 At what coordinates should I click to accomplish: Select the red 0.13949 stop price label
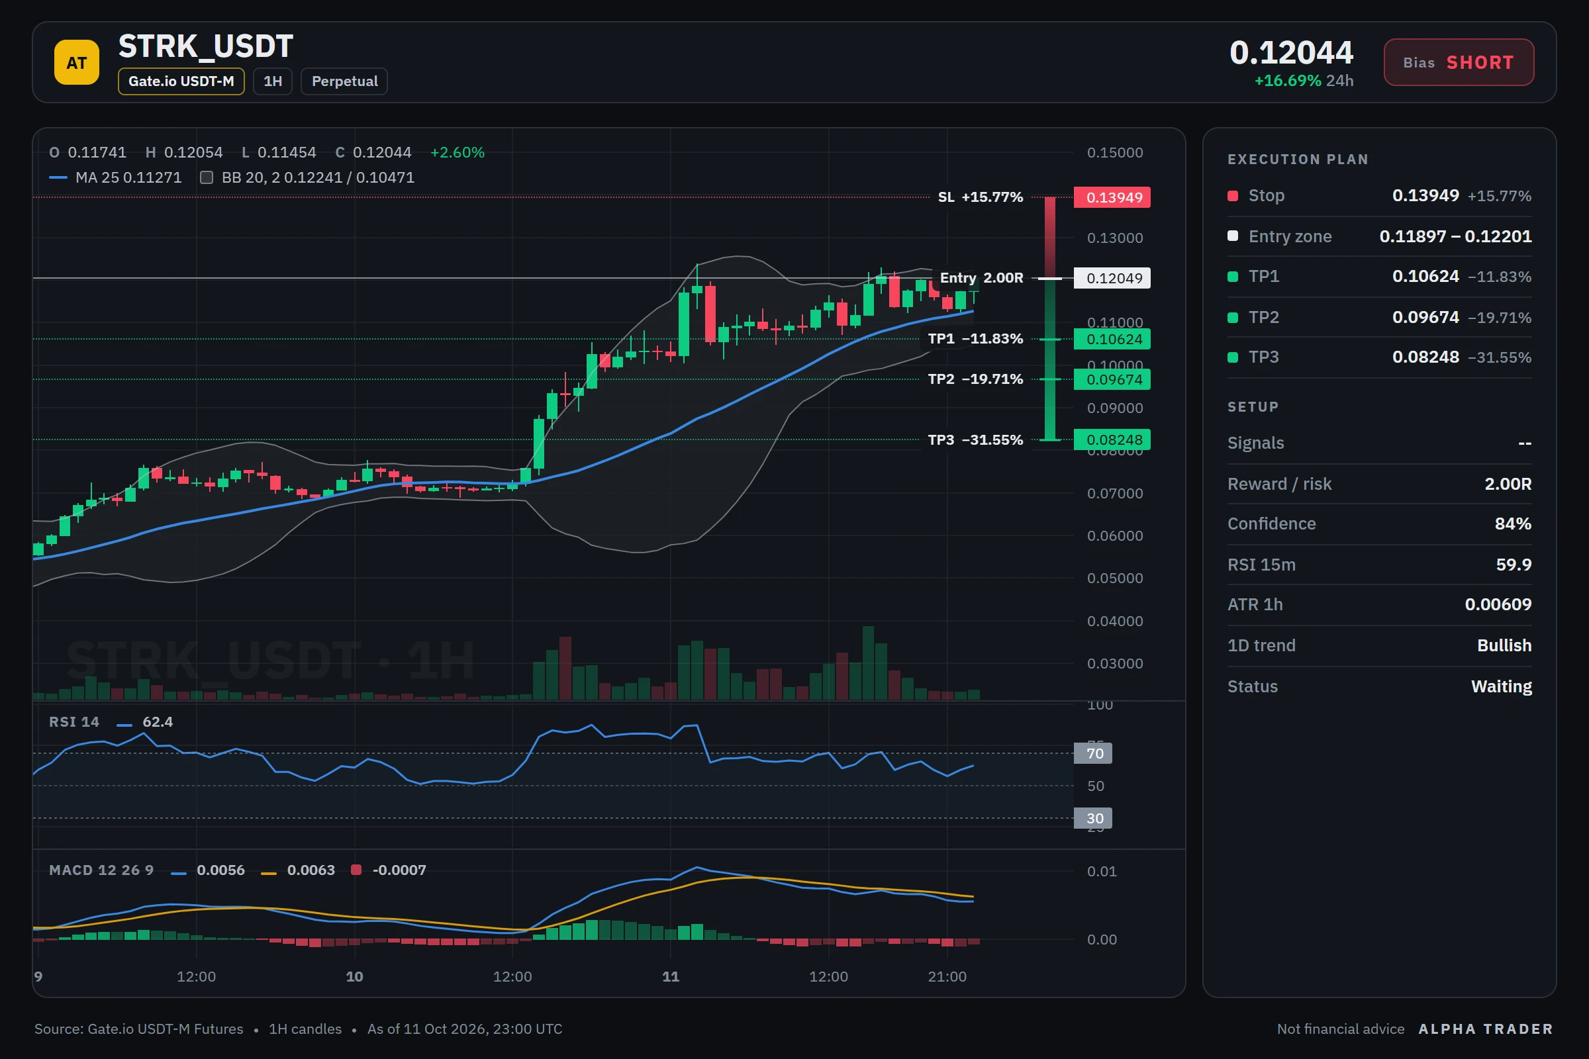1112,197
